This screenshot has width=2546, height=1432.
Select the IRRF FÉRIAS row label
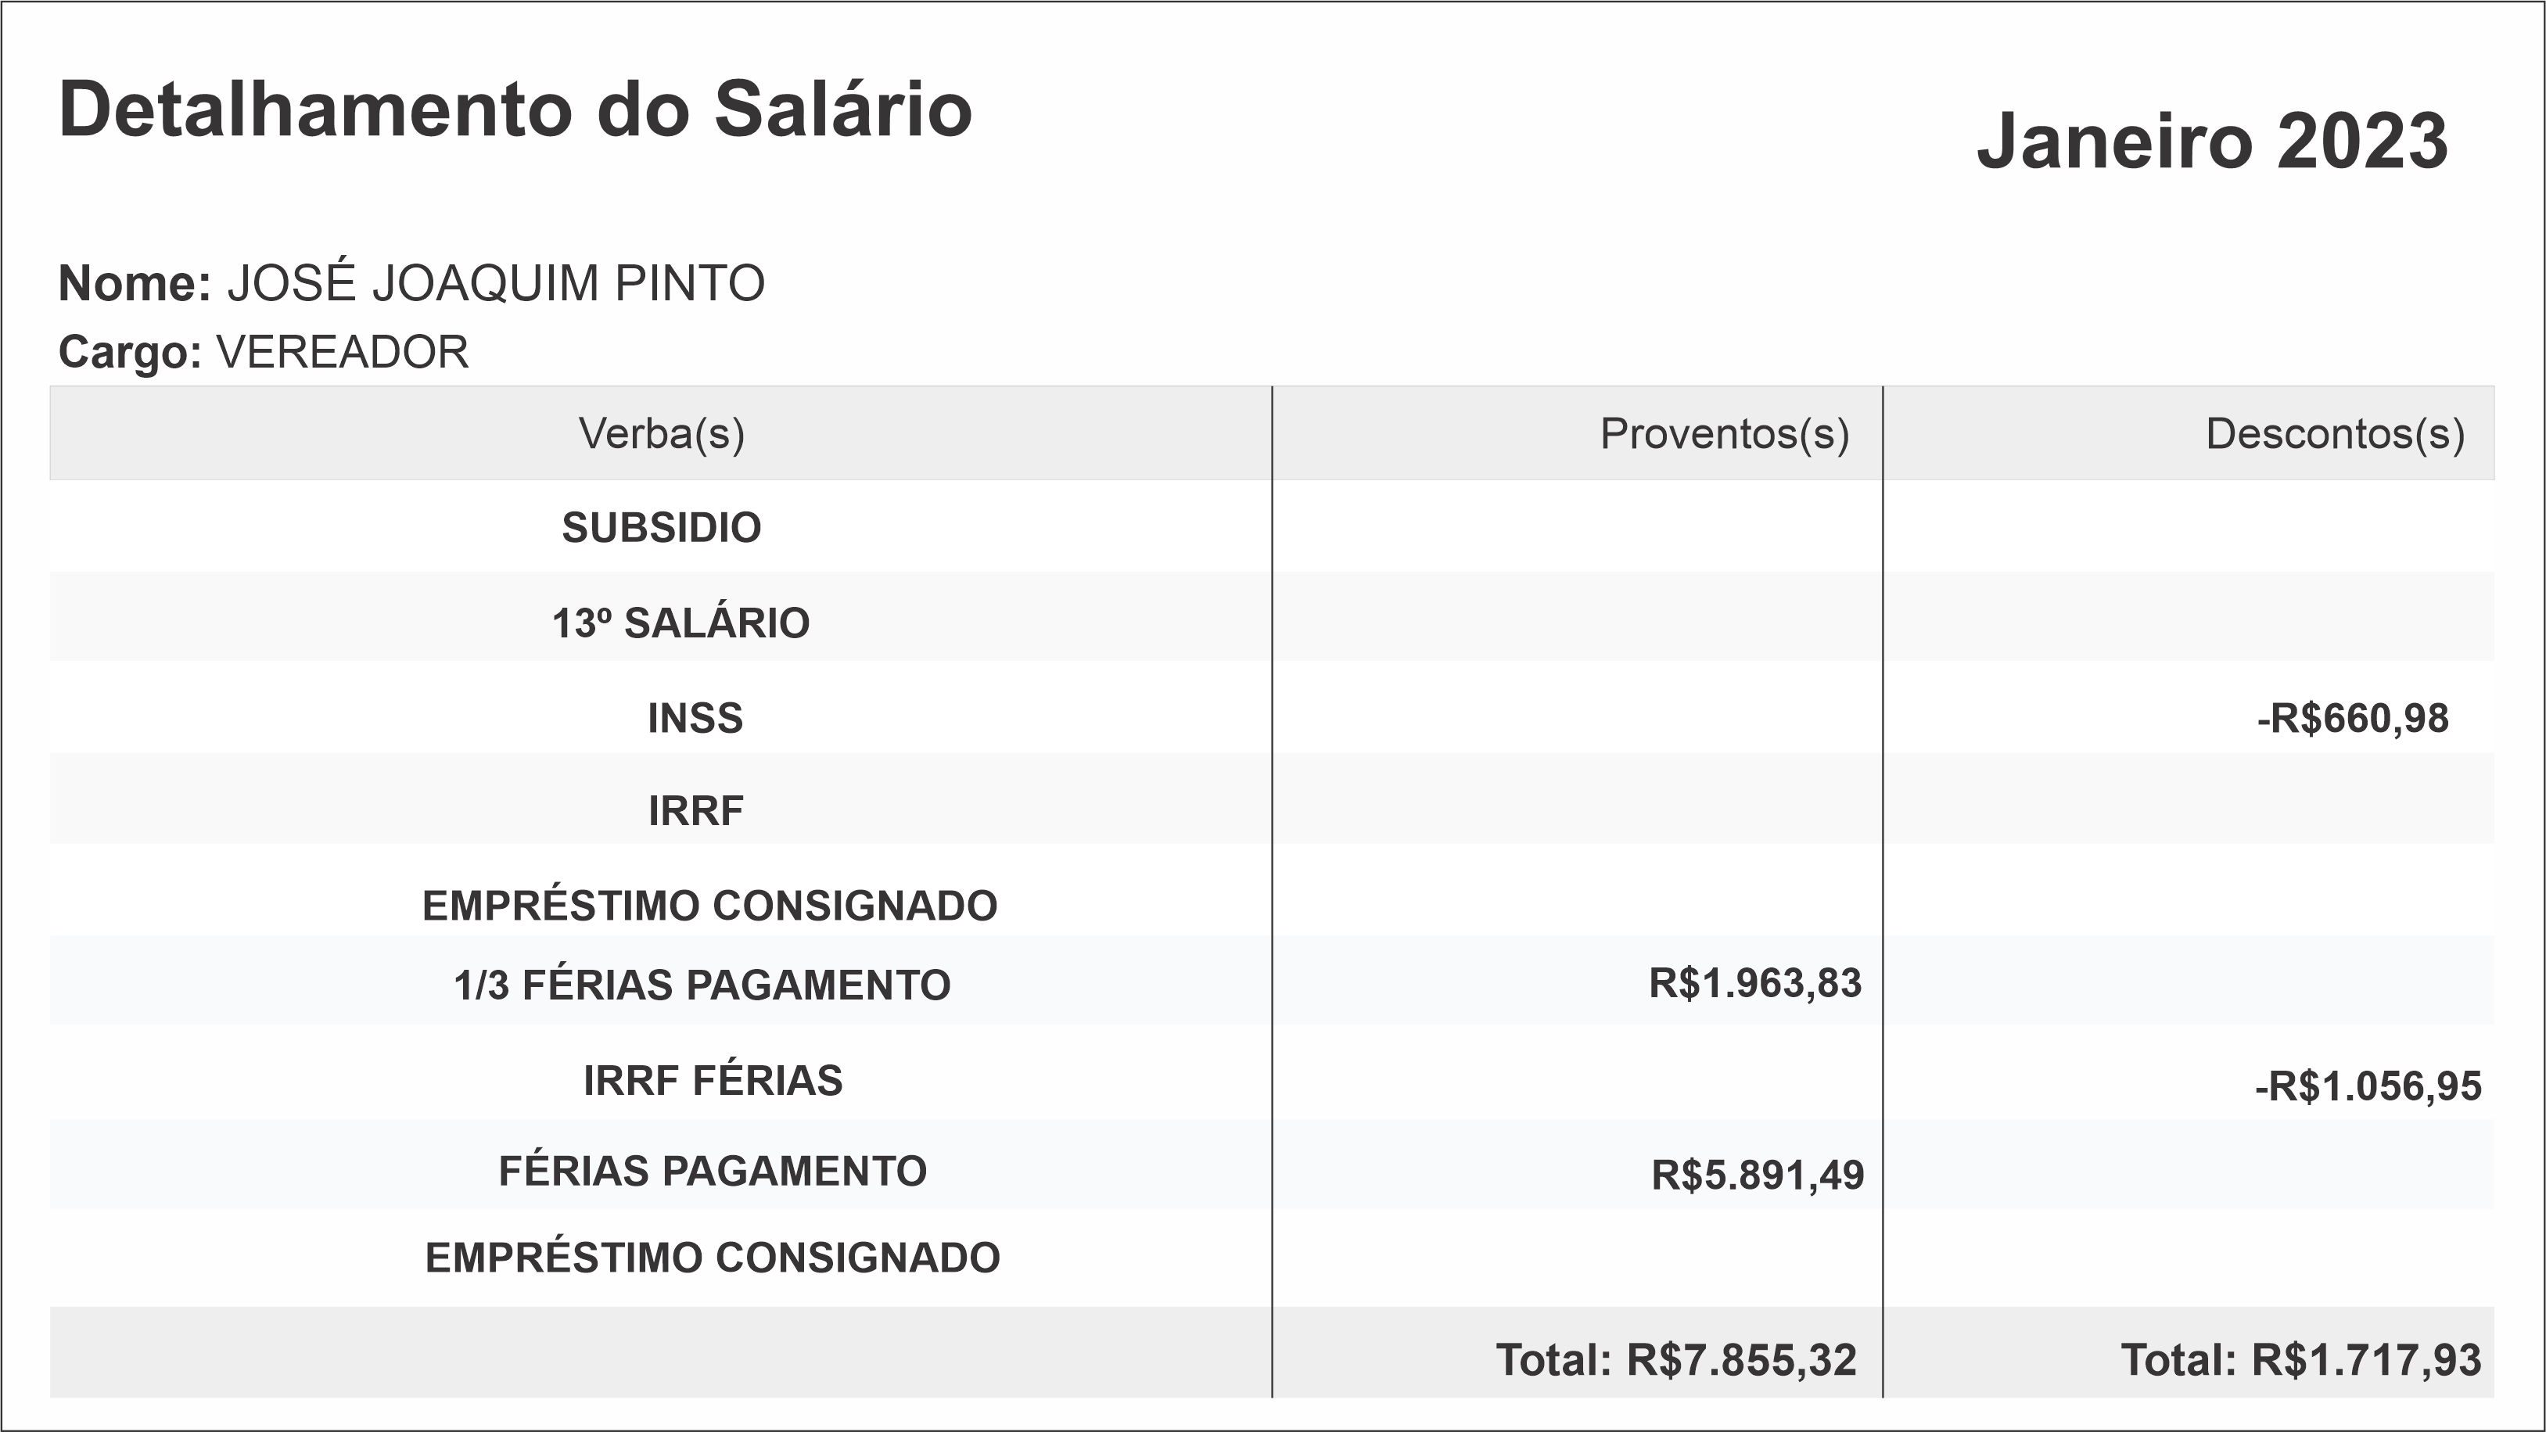pyautogui.click(x=713, y=1080)
